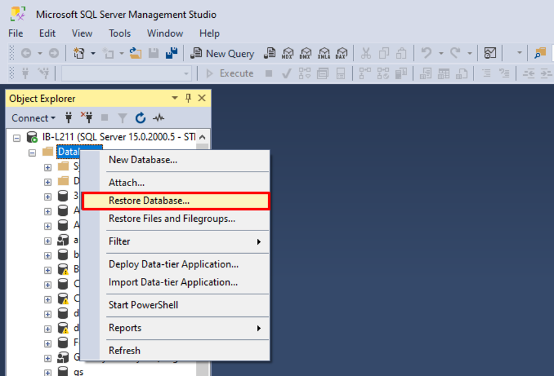554x376 pixels.
Task: Click the DAX query icon
Action: [342, 53]
